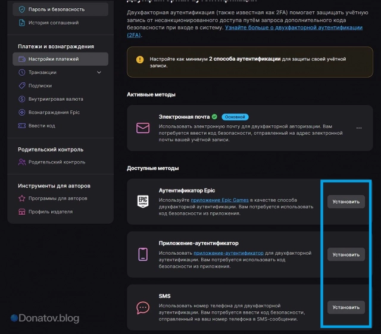Select Настройки платежей in the sidebar

pos(54,59)
